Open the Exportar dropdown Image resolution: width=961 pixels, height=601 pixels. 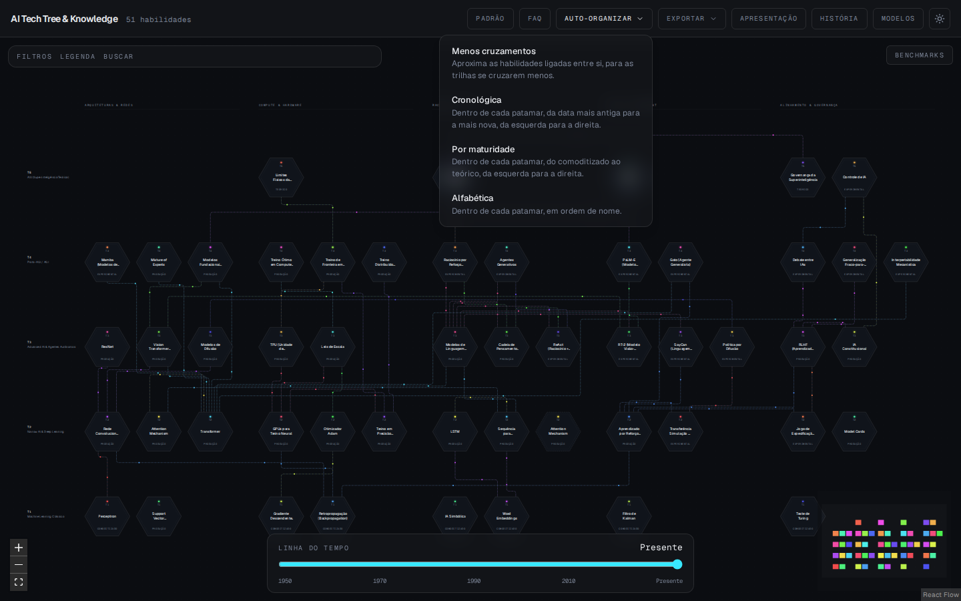(691, 19)
